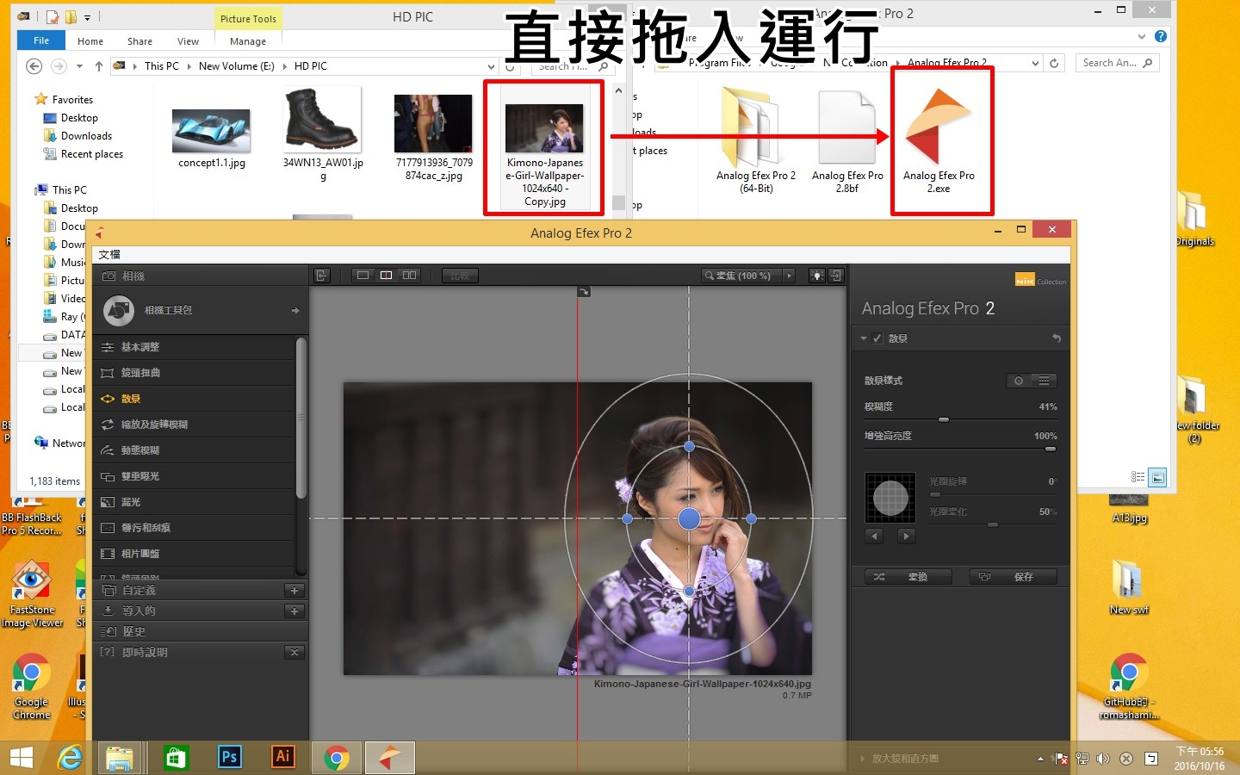Add a custom preset with 自定義 plus button
The height and width of the screenshot is (775, 1240).
coord(294,591)
